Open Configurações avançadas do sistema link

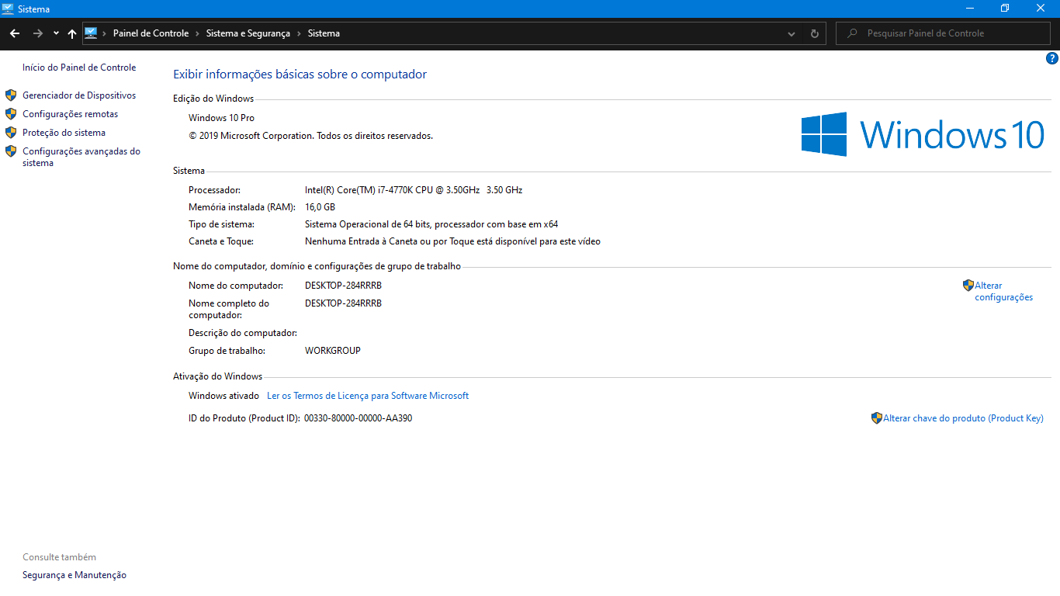pos(81,158)
